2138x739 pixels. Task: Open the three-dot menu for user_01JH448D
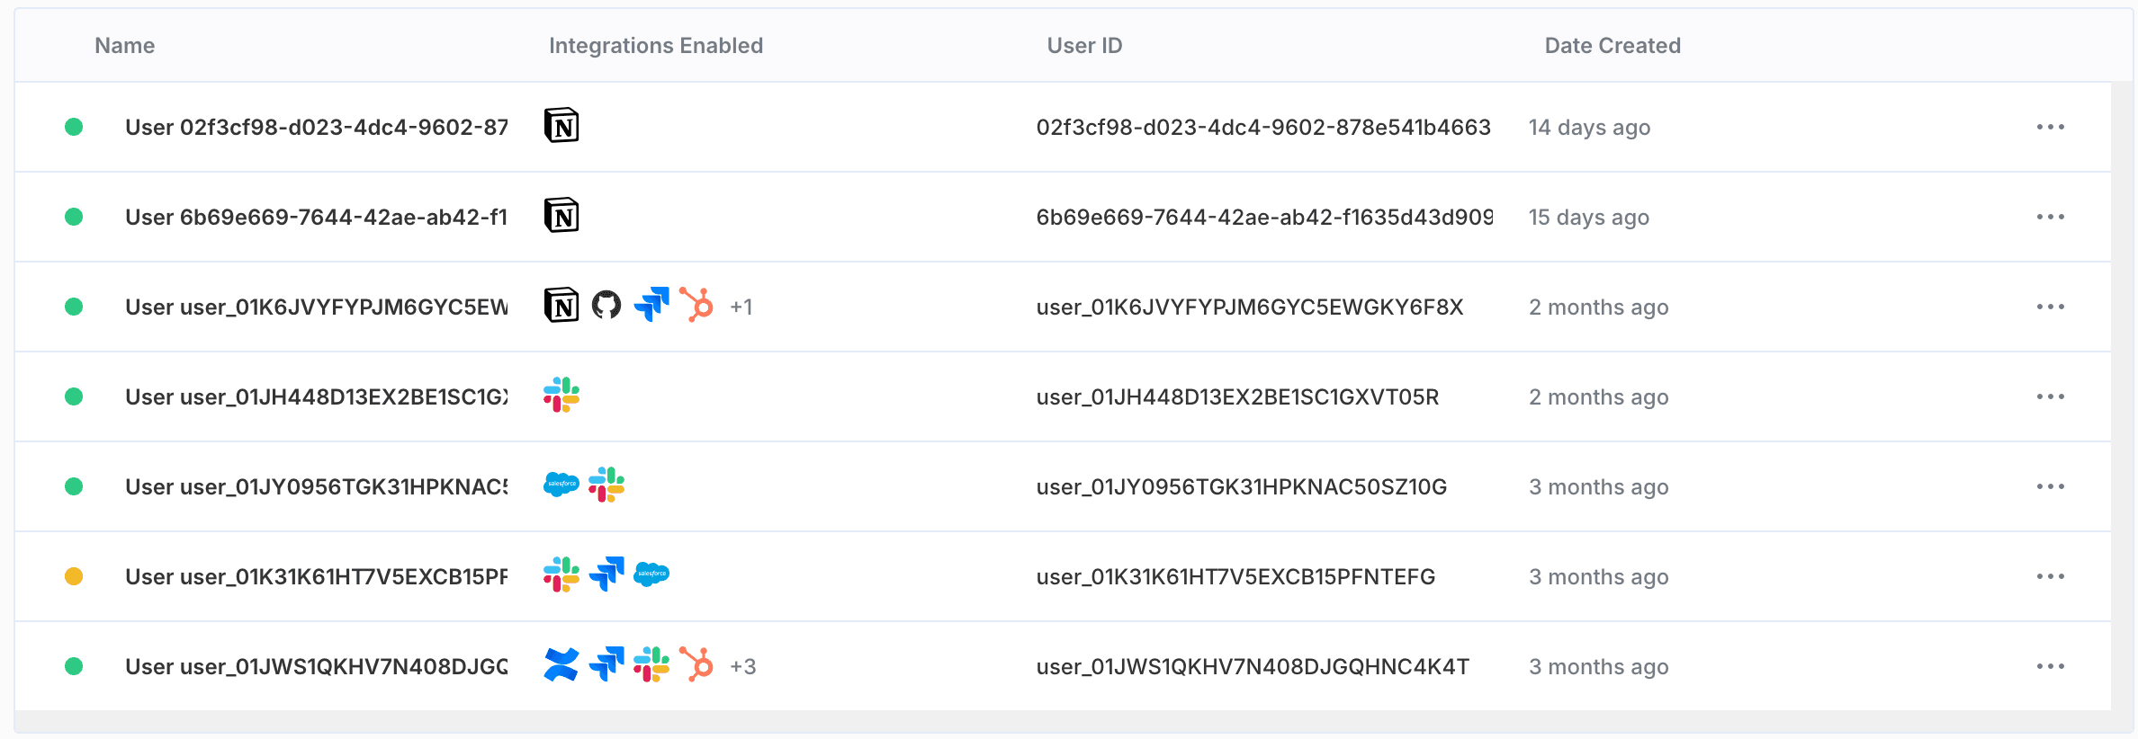2050,396
